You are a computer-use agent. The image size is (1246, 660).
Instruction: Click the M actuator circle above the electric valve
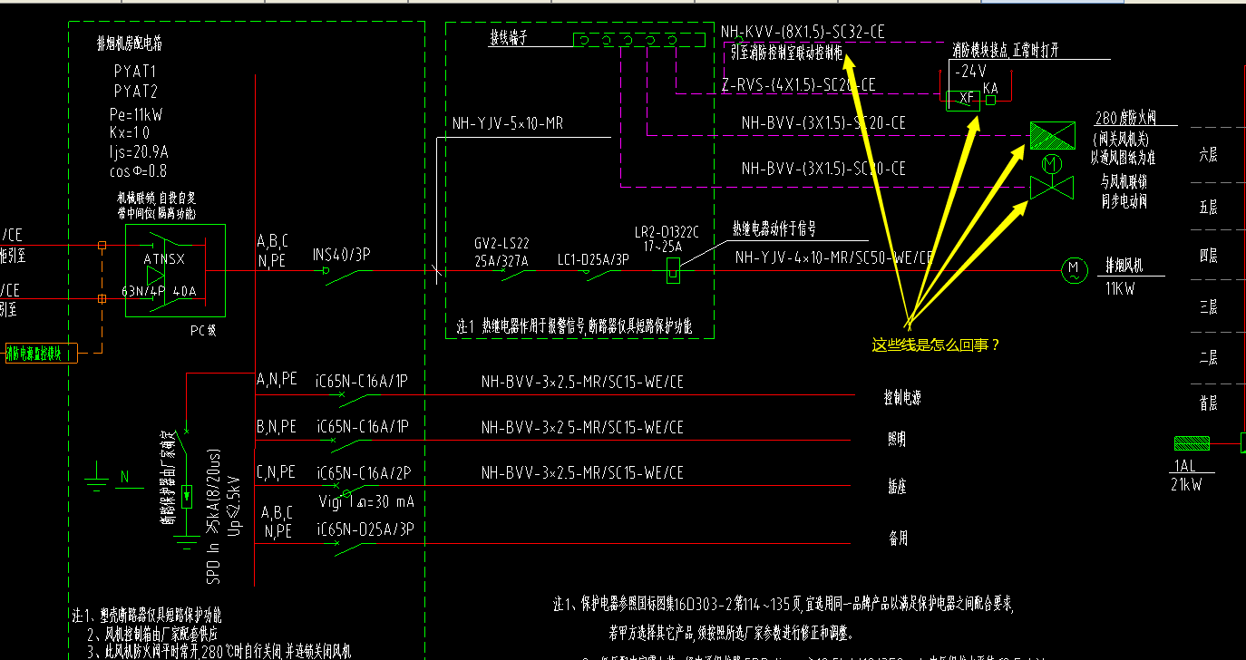pyautogui.click(x=1052, y=165)
